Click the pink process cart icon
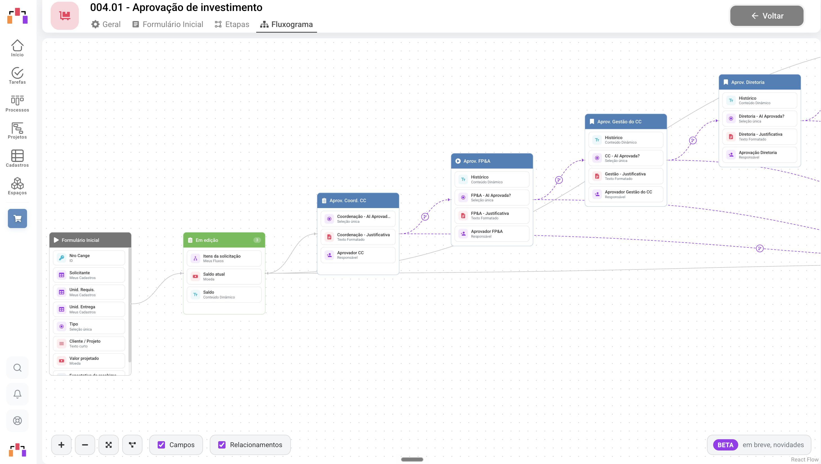The width and height of the screenshot is (821, 464). 65,15
